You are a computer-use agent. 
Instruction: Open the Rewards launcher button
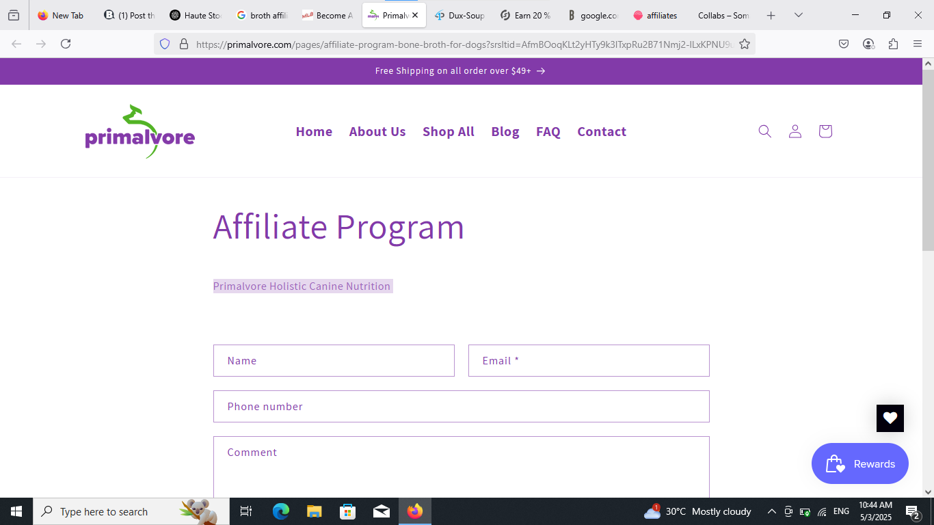pyautogui.click(x=860, y=463)
